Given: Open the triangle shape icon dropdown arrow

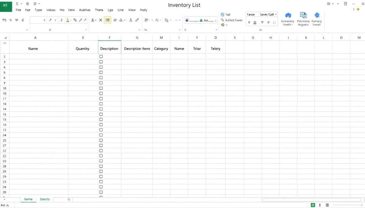Looking at the screenshot, I should (124, 20).
